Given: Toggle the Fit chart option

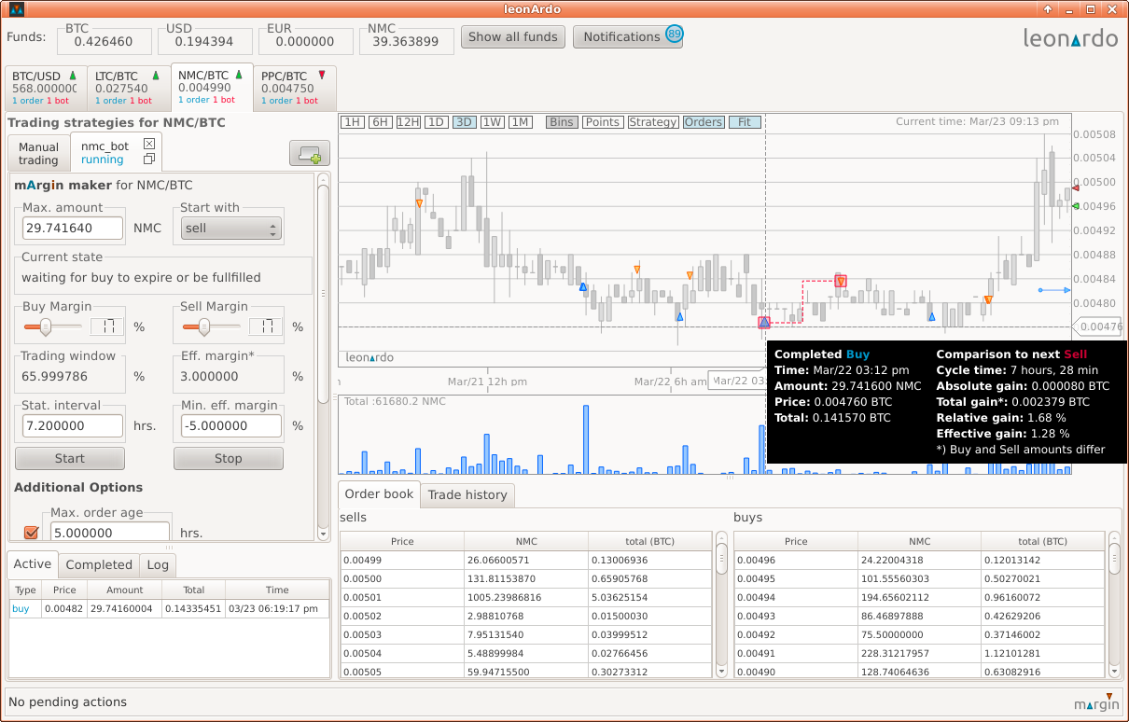Looking at the screenshot, I should point(745,122).
